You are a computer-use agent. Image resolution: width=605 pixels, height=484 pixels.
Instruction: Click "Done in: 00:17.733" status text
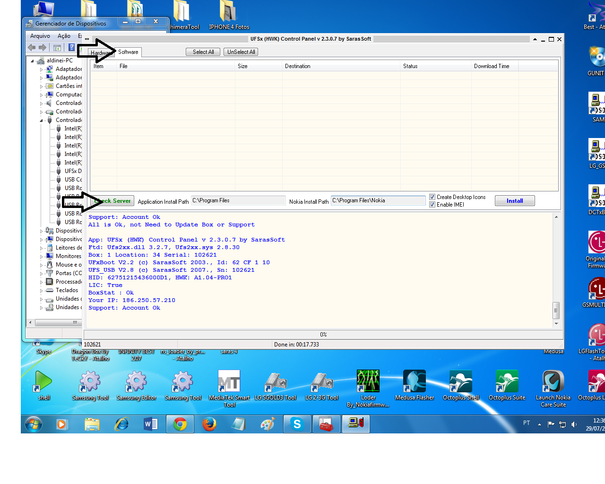tap(296, 345)
